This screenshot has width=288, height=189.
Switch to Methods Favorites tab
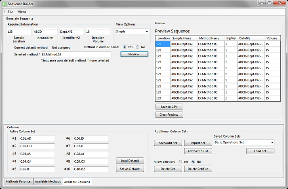[x=19, y=181]
